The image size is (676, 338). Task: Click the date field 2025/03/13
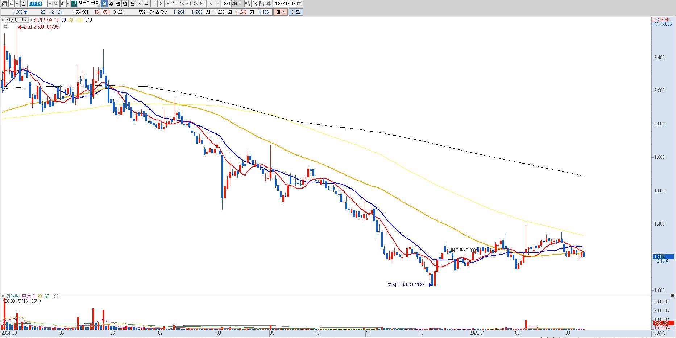pos(284,4)
